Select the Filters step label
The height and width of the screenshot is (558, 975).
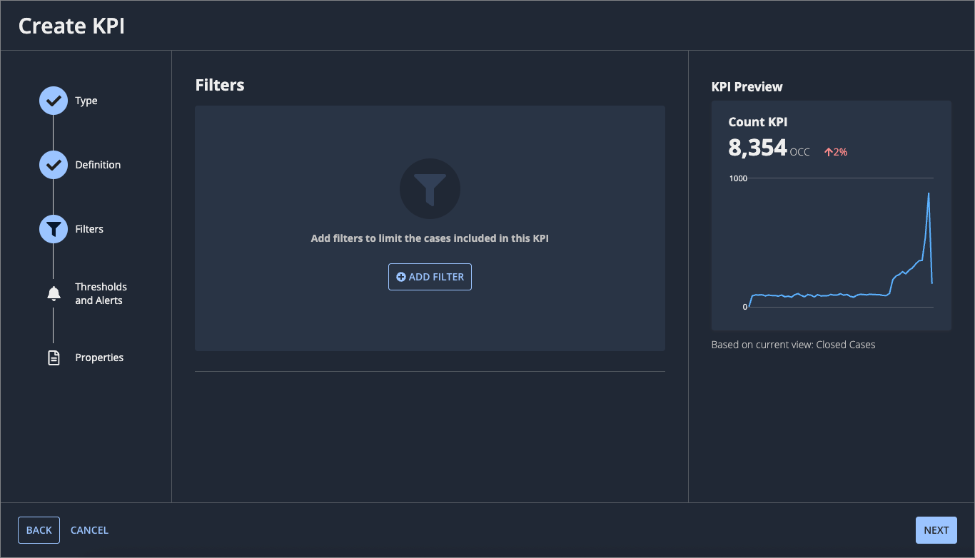[x=89, y=229]
